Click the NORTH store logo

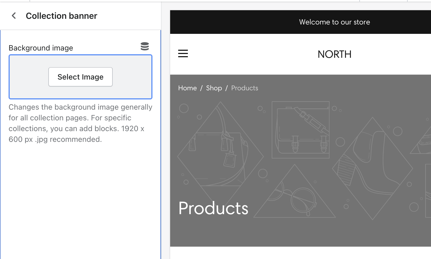[x=334, y=54]
